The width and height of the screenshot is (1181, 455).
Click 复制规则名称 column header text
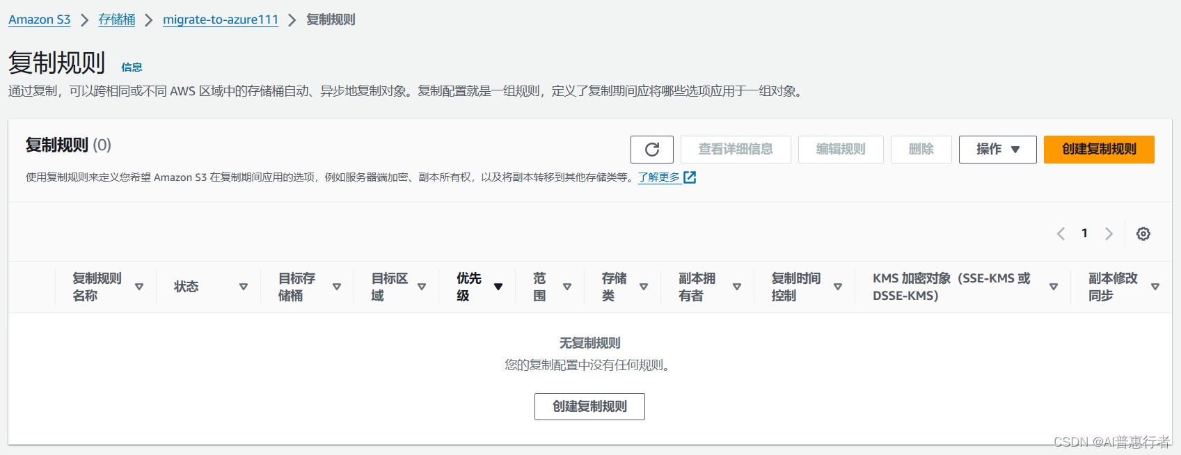click(x=97, y=287)
